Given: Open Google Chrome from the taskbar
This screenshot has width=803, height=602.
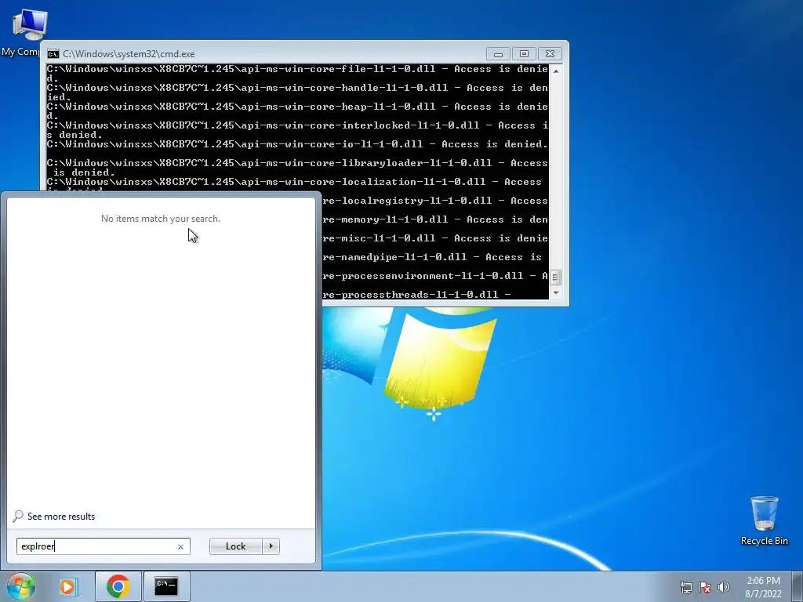Looking at the screenshot, I should [x=118, y=586].
